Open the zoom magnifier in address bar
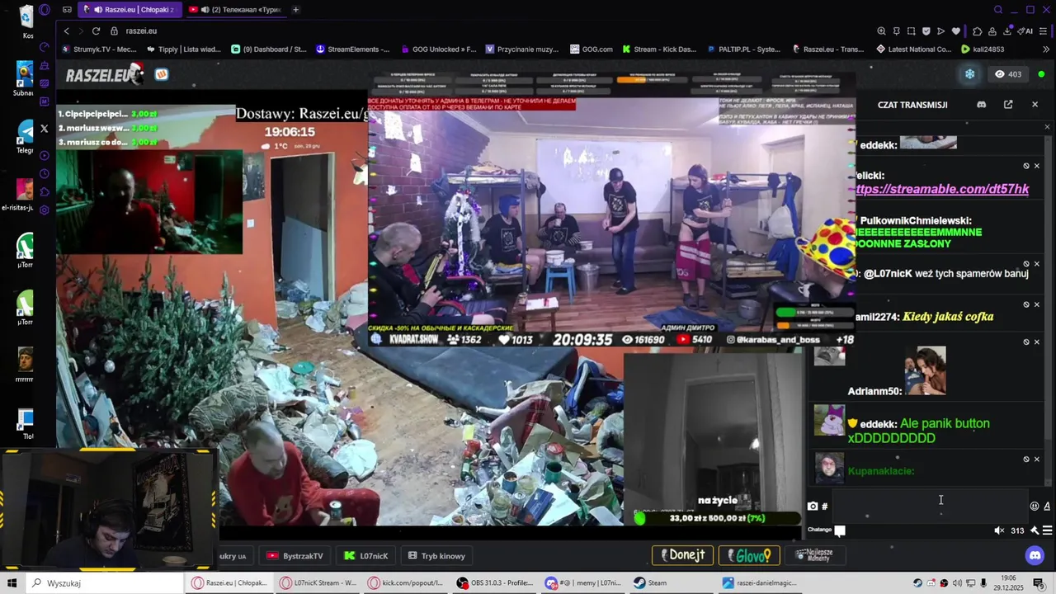Viewport: 1056px width, 594px height. tap(881, 31)
